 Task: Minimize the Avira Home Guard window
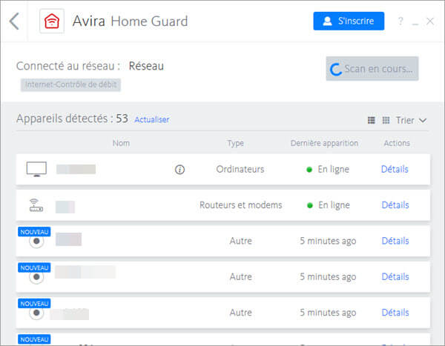(415, 24)
